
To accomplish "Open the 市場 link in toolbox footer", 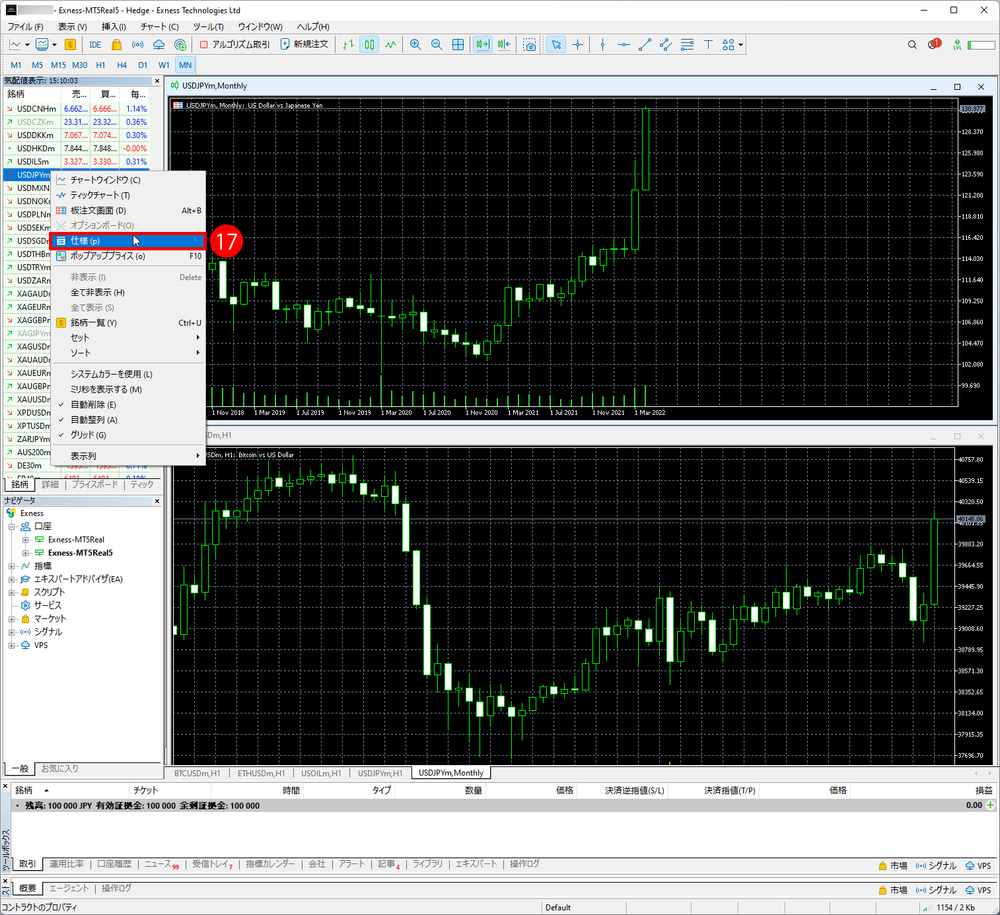I will [x=893, y=865].
